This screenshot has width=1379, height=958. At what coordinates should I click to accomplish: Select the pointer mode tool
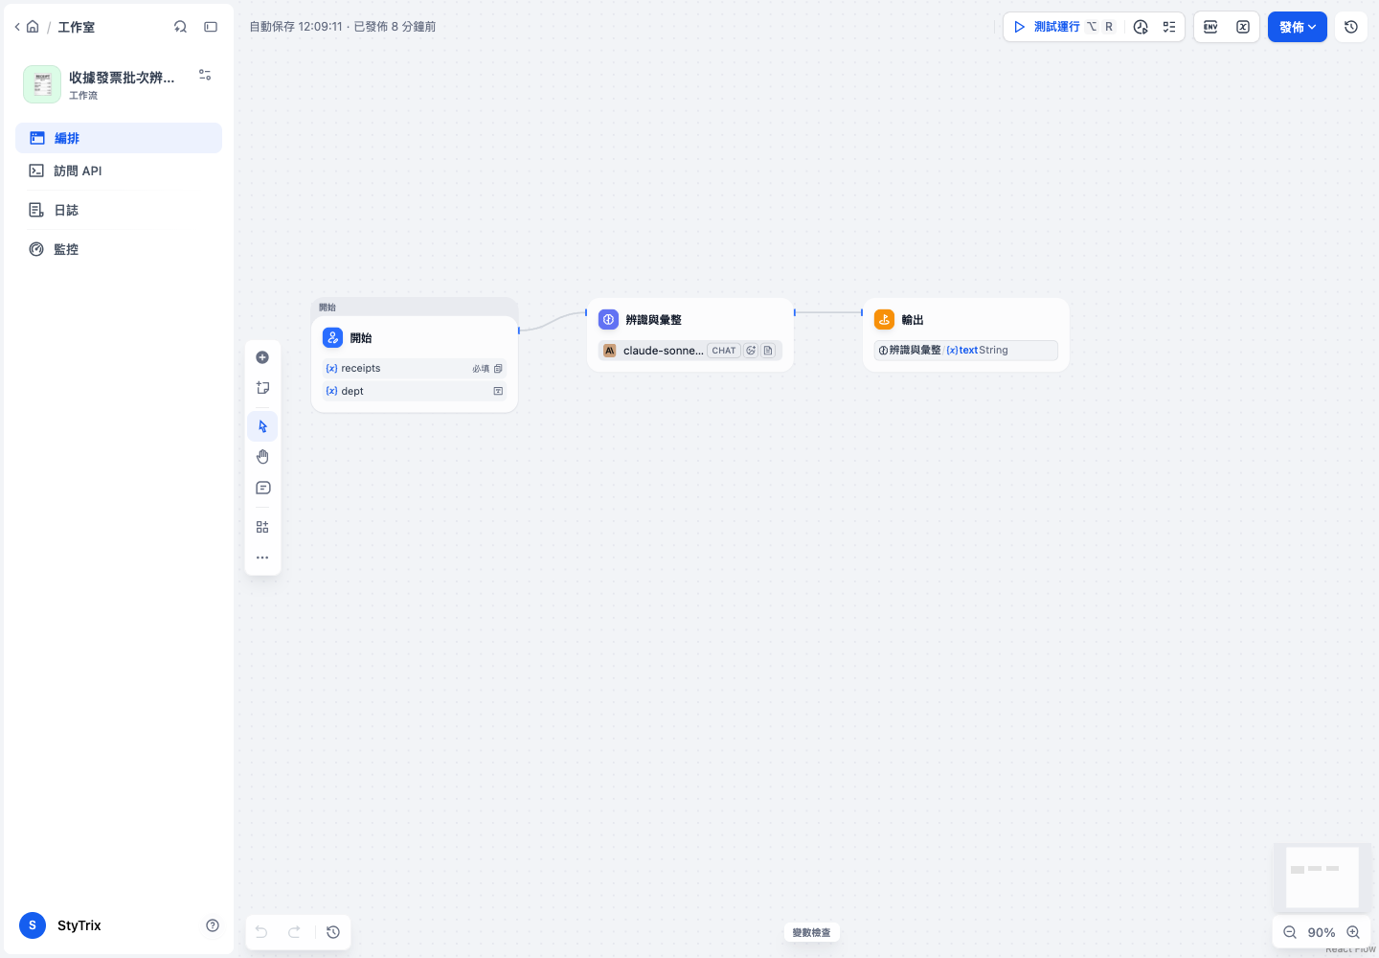[262, 426]
